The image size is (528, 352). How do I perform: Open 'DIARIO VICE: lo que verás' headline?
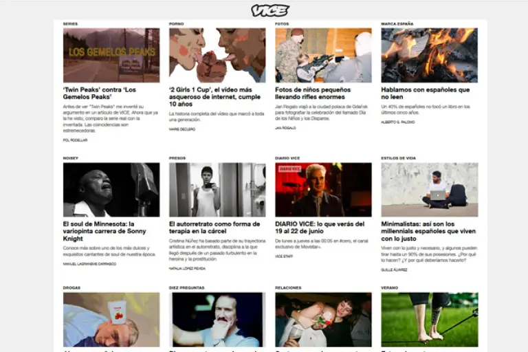pyautogui.click(x=320, y=228)
